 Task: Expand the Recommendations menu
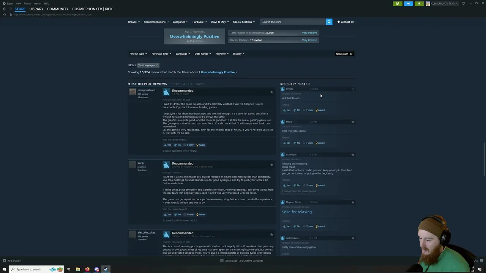[x=156, y=22]
